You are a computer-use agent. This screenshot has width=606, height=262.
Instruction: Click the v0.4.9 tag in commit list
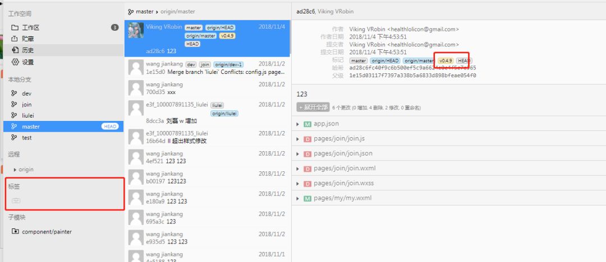tap(227, 36)
